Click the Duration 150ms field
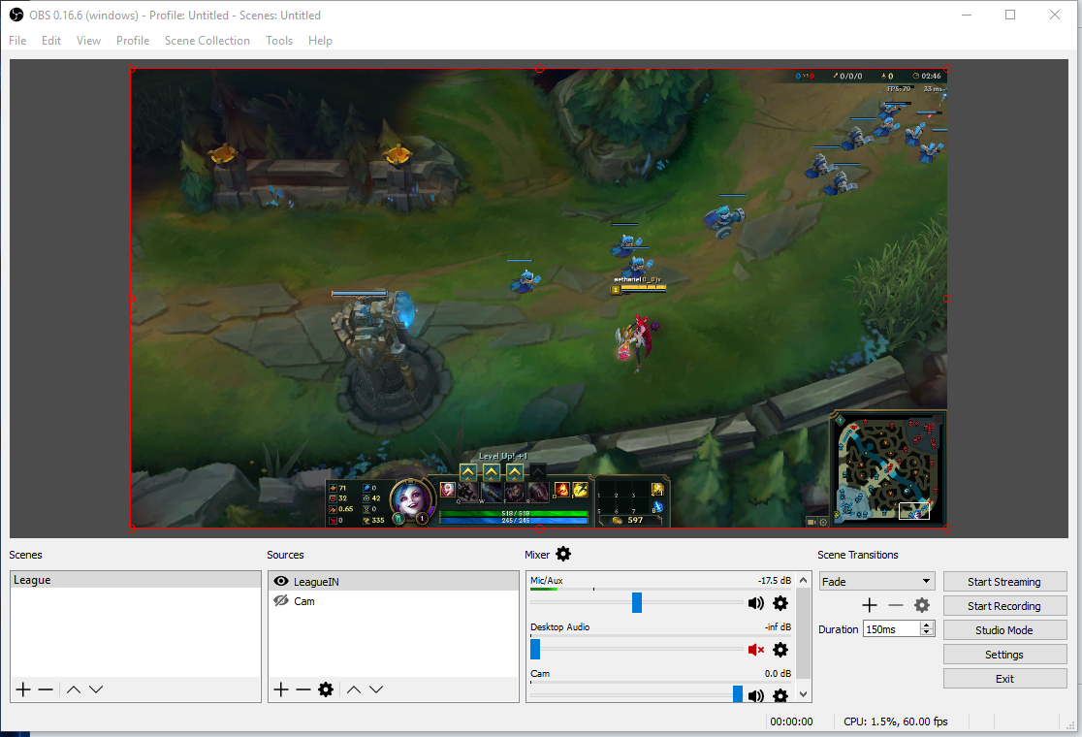The height and width of the screenshot is (737, 1082). (892, 628)
